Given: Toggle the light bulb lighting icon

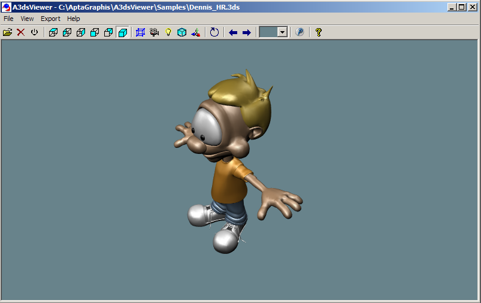Looking at the screenshot, I should click(168, 32).
